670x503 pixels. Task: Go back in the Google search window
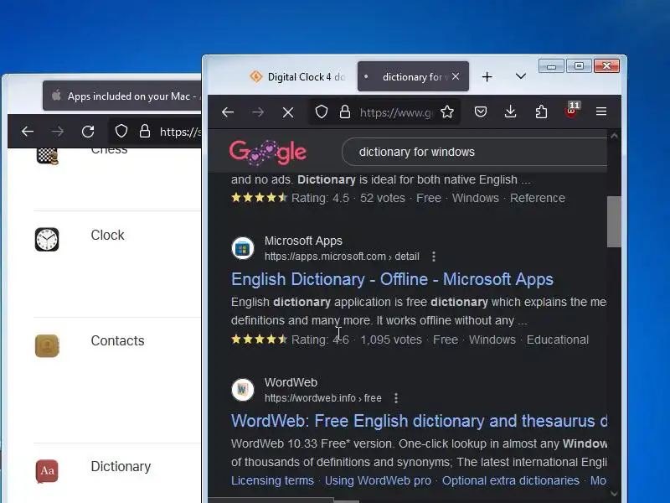pos(228,112)
